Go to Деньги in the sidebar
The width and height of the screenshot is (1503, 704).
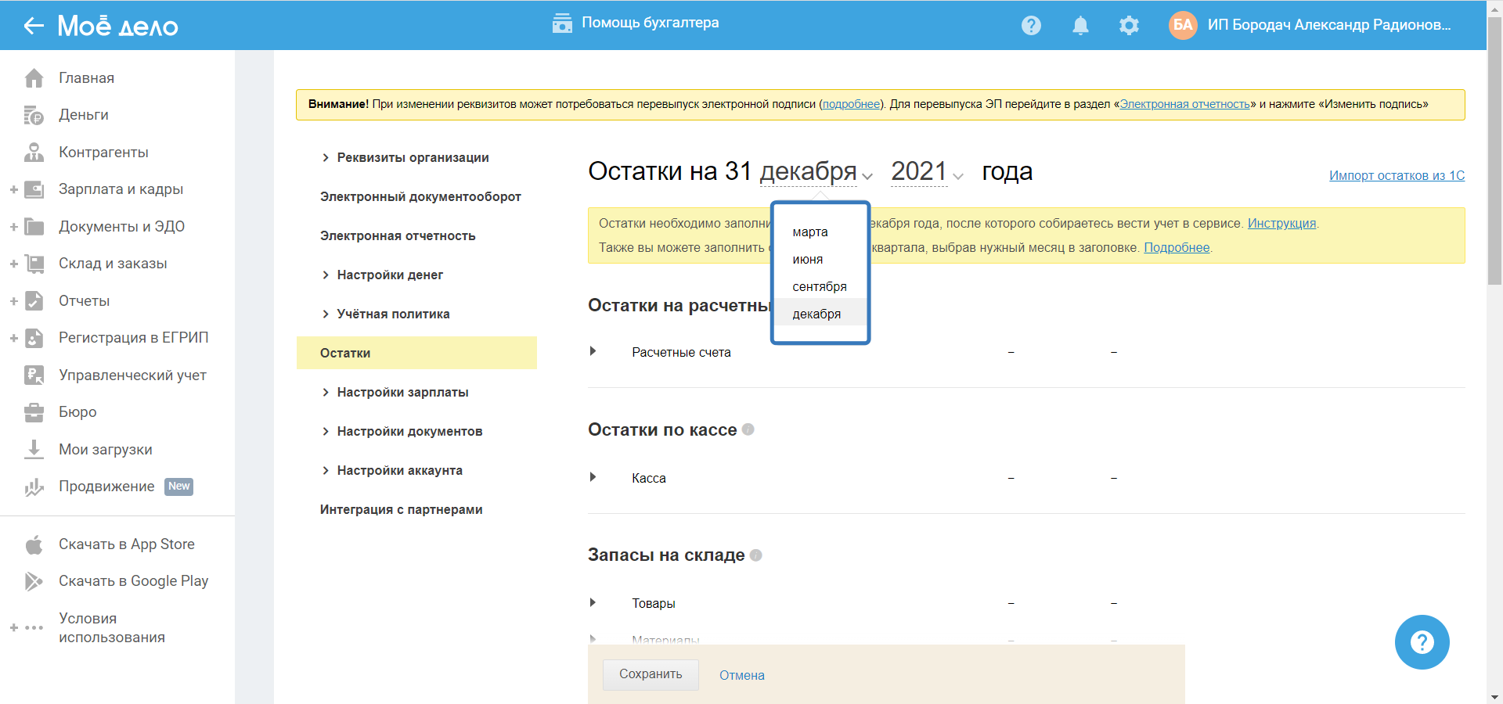[x=83, y=115]
